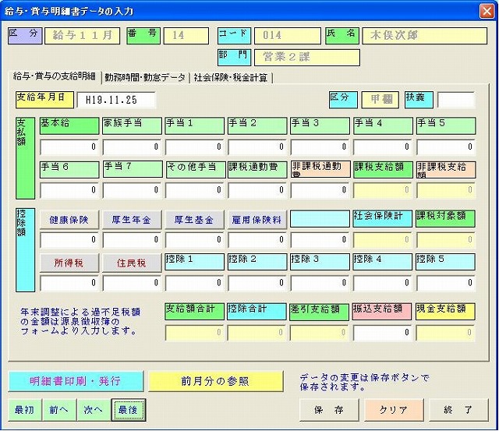Open 前月分の参照 for previous month
Viewport: 499px width, 431px height.
pos(215,381)
